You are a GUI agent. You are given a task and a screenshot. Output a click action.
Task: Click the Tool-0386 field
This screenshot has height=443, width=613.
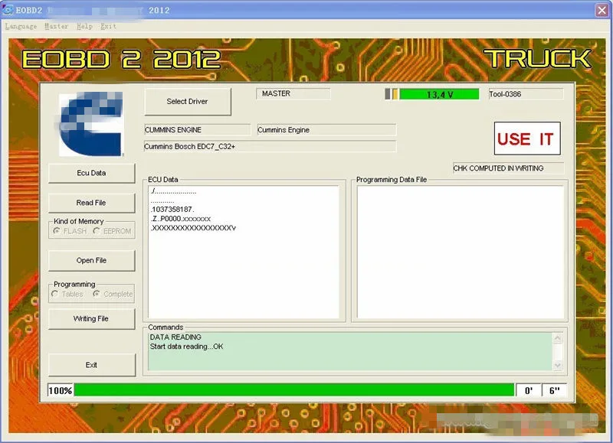(x=526, y=94)
